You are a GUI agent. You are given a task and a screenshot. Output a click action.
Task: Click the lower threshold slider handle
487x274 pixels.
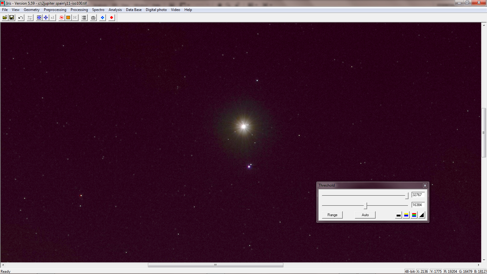pos(366,206)
